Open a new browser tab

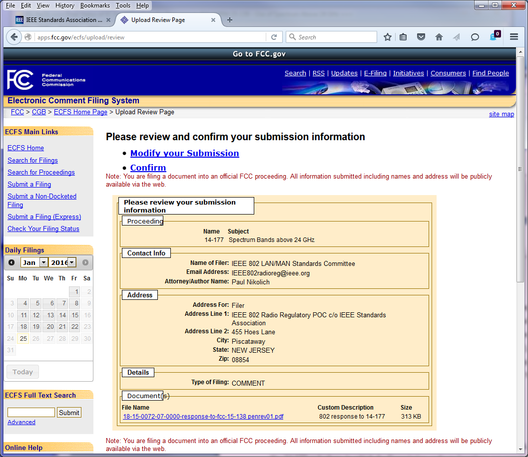tap(230, 20)
